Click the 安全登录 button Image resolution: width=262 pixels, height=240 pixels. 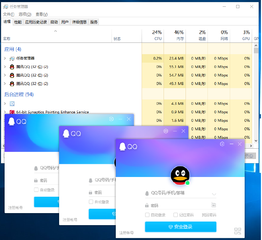point(181,227)
